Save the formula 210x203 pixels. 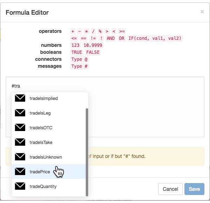pyautogui.click(x=194, y=189)
